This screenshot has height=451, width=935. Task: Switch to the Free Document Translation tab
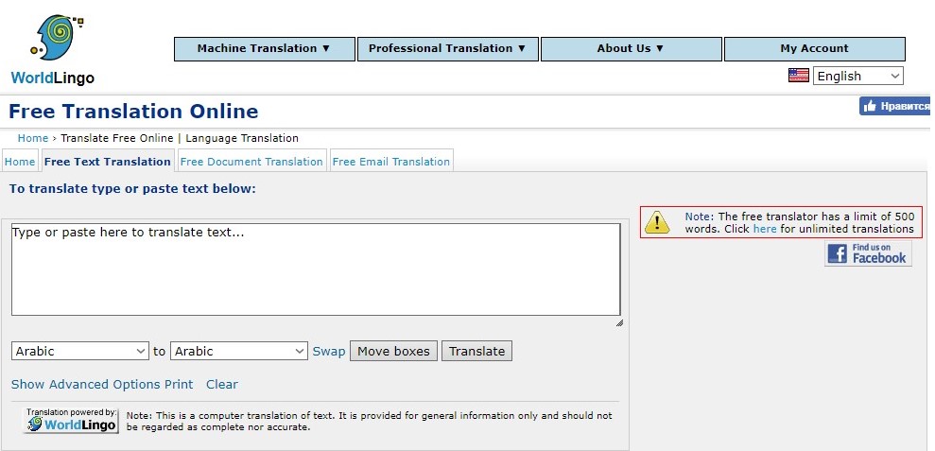pyautogui.click(x=251, y=162)
